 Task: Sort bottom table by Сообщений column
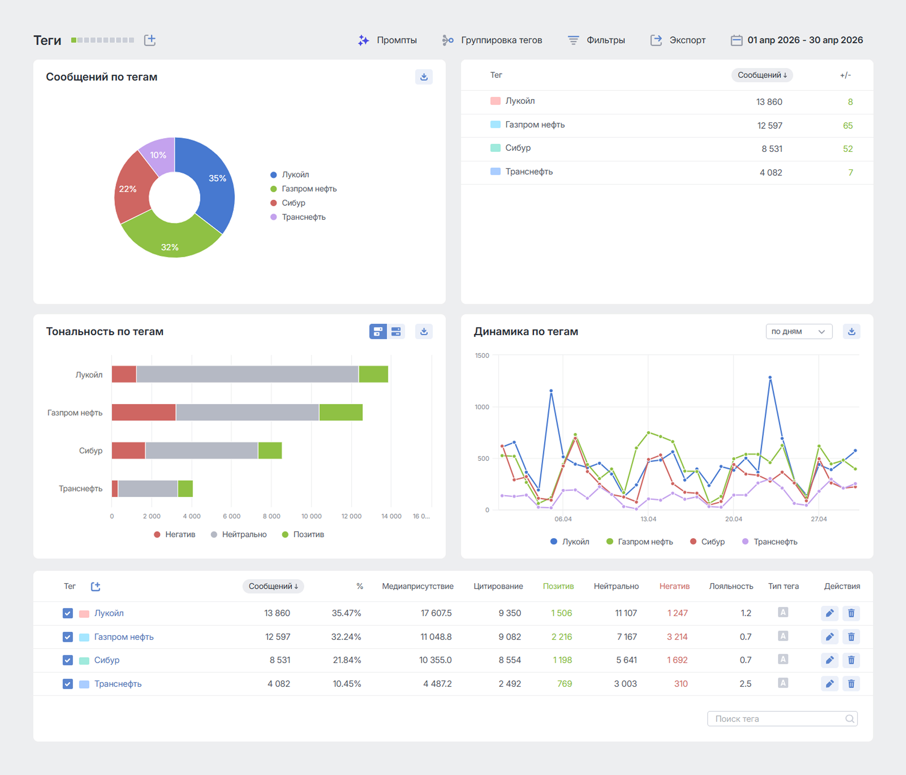point(273,586)
